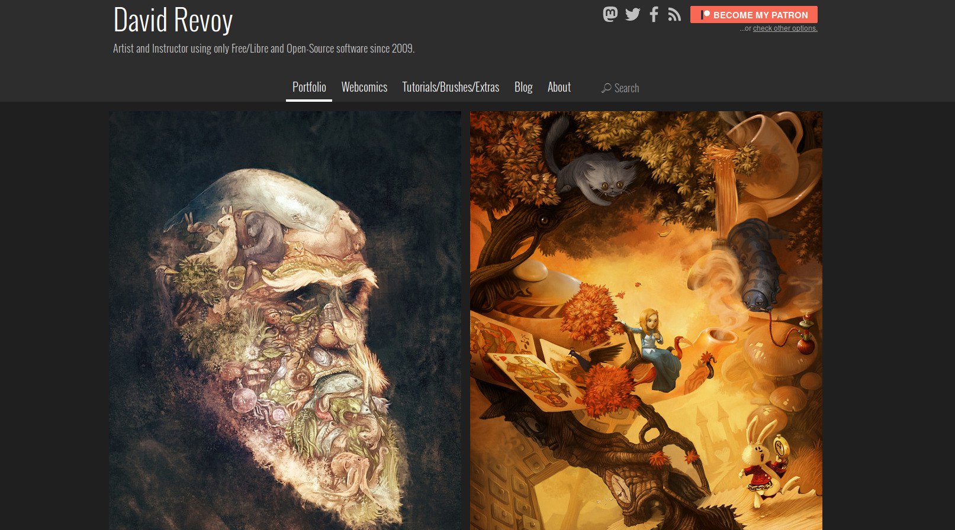Open the bearded animal-face portrait artwork

pyautogui.click(x=285, y=321)
